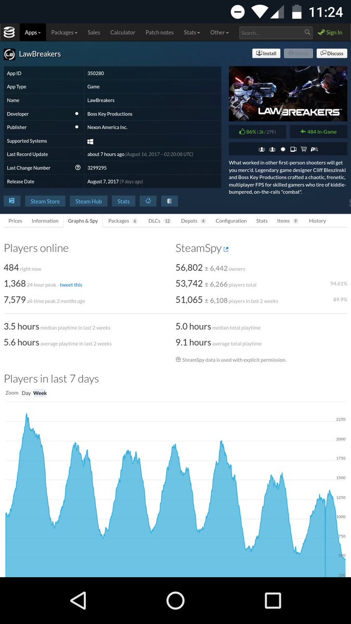Click the controller feature icon
Image resolution: width=351 pixels, height=624 pixels.
pyautogui.click(x=315, y=149)
